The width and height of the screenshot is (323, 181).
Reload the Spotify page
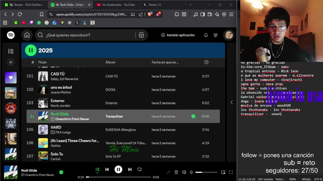tap(20, 14)
